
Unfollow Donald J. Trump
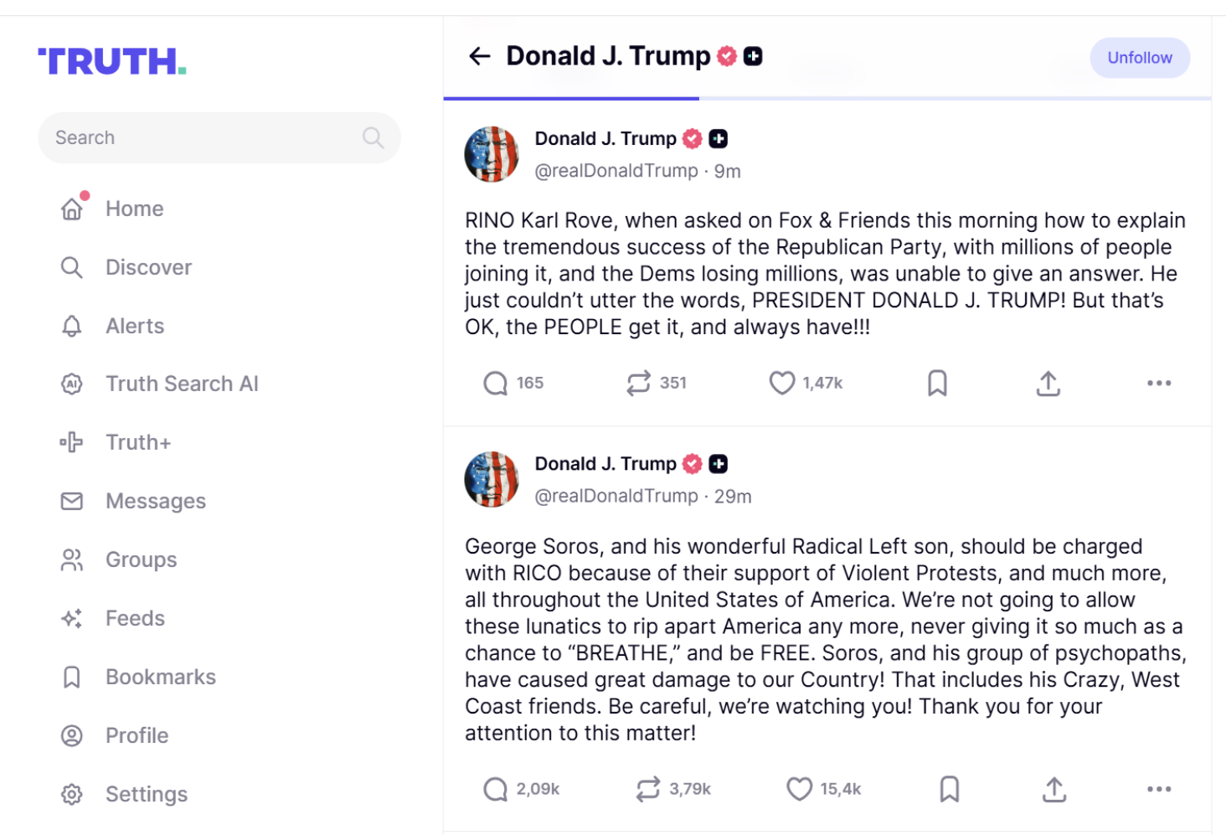pos(1140,58)
